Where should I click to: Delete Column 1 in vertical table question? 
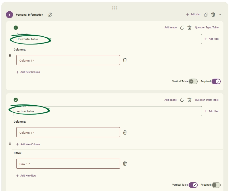click(125, 133)
